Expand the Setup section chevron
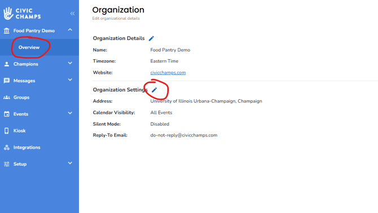This screenshot has height=213, width=378. point(70,163)
